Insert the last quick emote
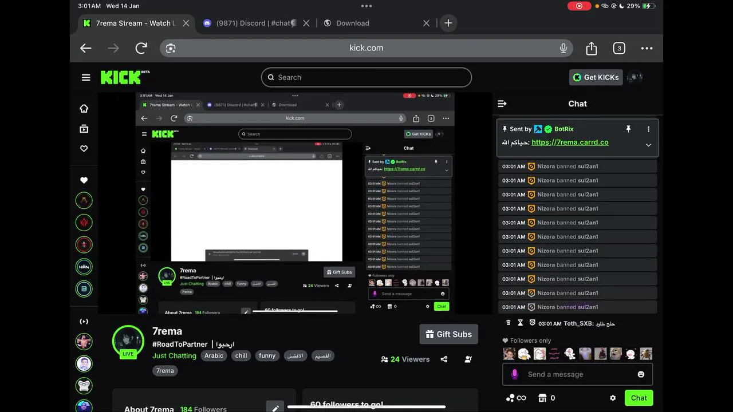Screen dimensions: 733x412 [x=646, y=354]
